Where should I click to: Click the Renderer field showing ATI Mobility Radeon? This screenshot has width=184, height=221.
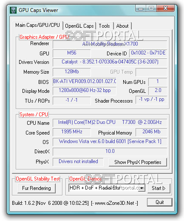(110, 44)
